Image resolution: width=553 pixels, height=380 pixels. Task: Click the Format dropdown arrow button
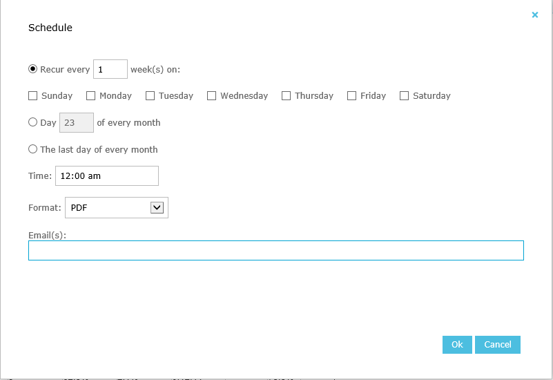157,207
